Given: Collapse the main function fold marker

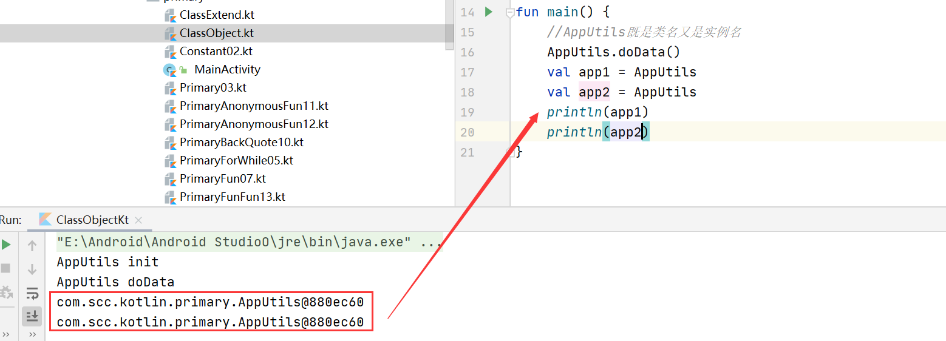Looking at the screenshot, I should (x=510, y=12).
